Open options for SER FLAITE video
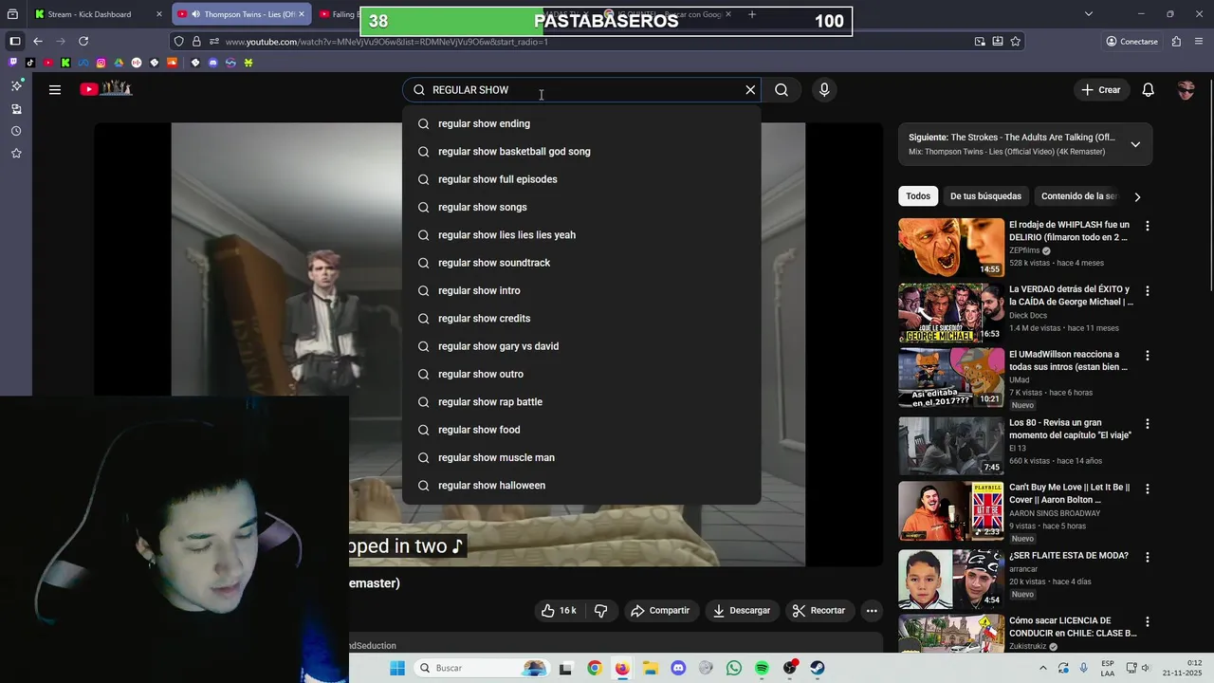Image resolution: width=1214 pixels, height=683 pixels. (1148, 557)
